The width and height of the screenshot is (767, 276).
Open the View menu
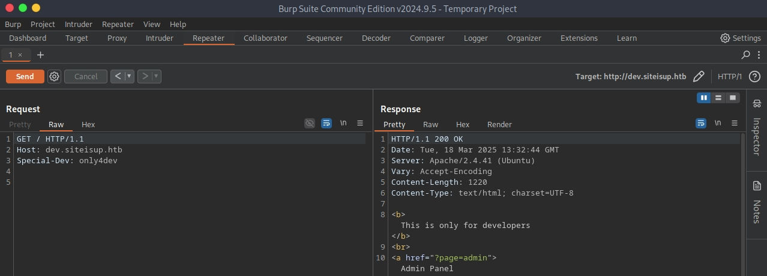152,24
